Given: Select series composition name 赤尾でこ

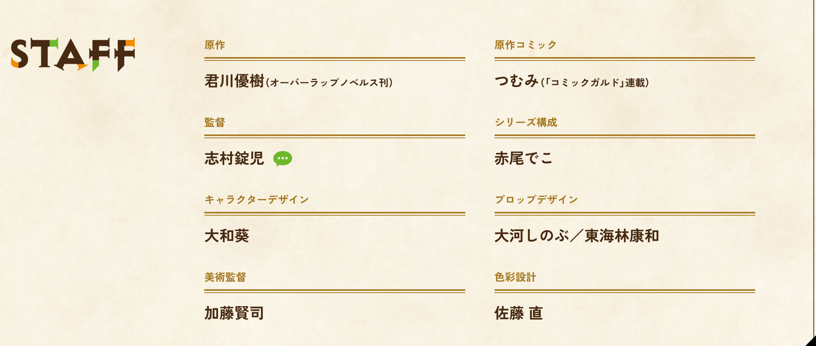Looking at the screenshot, I should (523, 159).
